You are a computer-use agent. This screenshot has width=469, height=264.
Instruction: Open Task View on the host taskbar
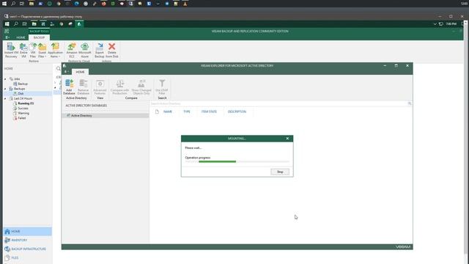(x=22, y=4)
